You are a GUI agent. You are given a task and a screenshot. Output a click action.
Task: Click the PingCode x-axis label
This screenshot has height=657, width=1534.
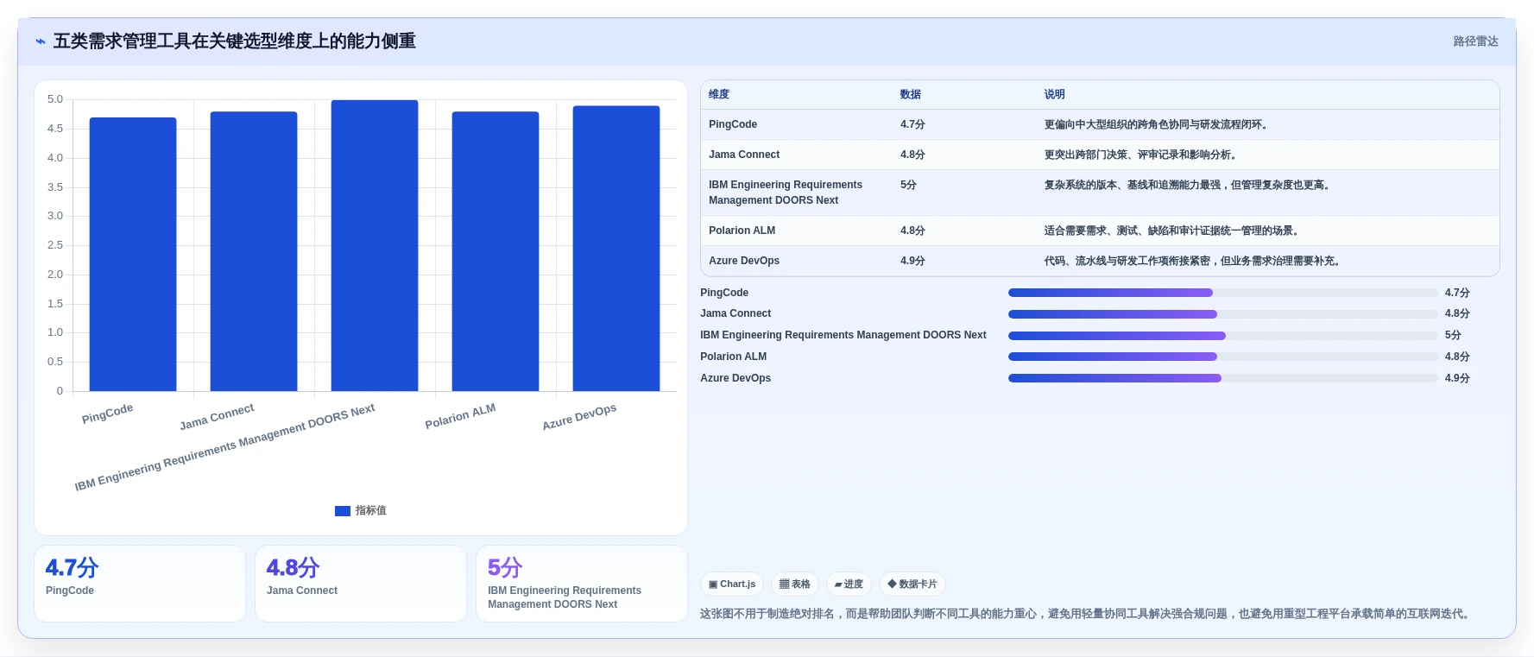108,414
